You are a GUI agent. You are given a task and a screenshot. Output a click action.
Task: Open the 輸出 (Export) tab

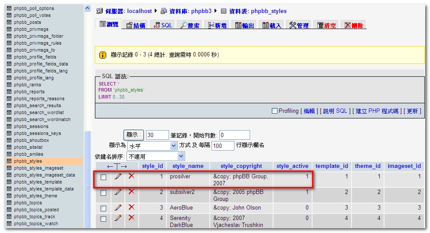(244, 25)
